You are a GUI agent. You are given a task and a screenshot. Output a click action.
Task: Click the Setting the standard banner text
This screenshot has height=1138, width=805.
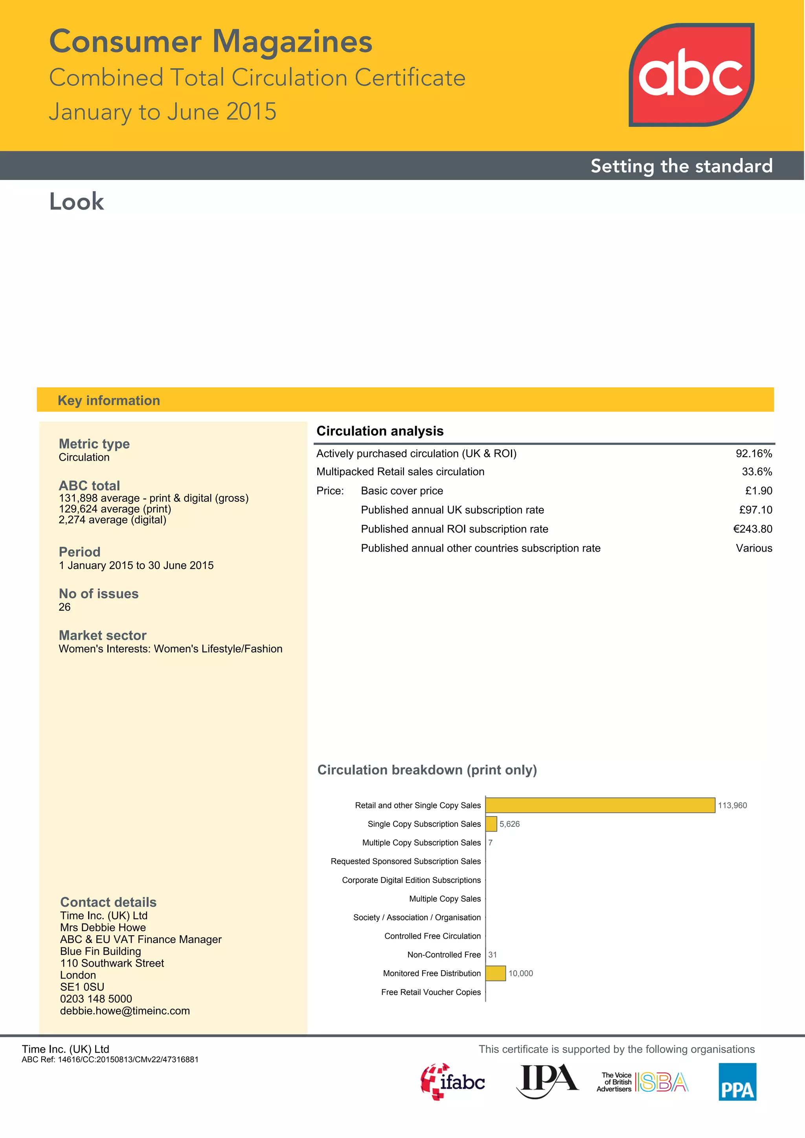click(x=681, y=166)
